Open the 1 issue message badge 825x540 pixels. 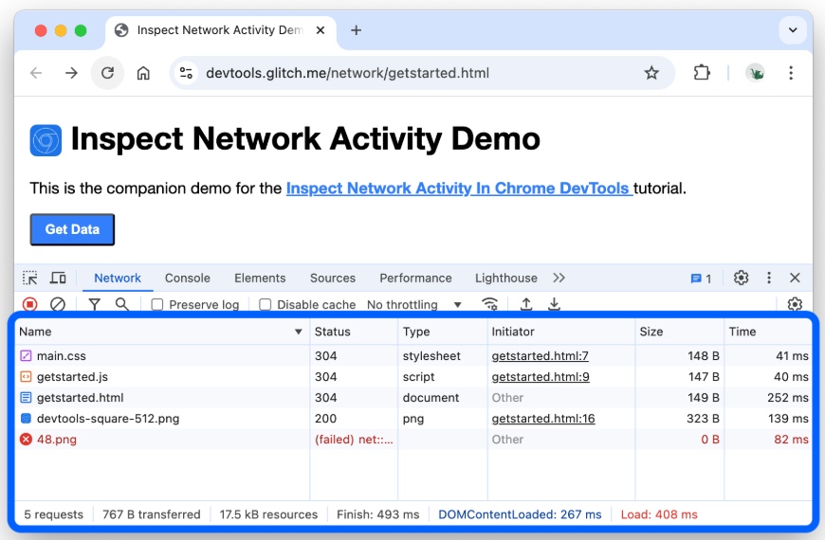(x=701, y=279)
